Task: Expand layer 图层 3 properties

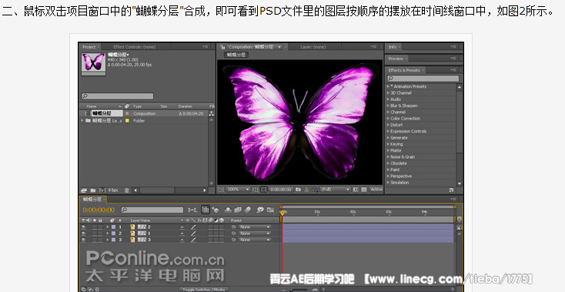Action: (107, 240)
